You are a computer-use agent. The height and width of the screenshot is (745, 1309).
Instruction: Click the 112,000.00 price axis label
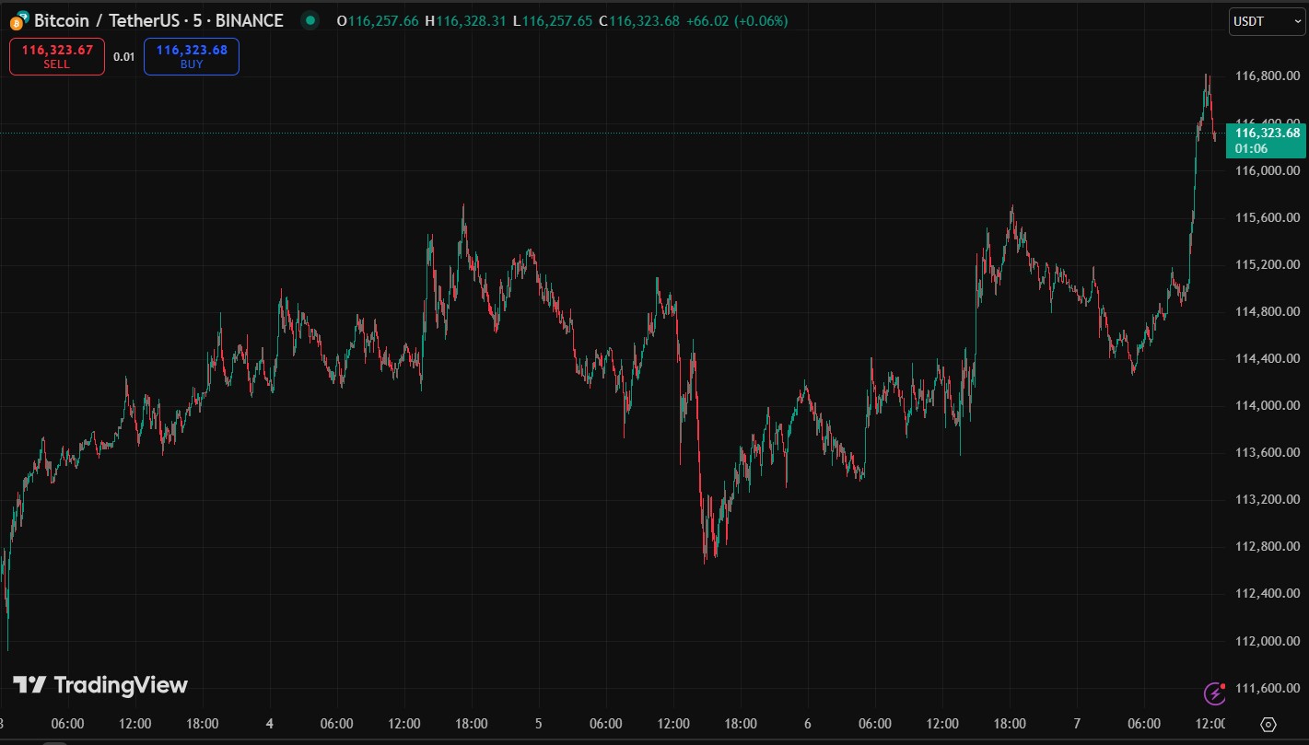[x=1266, y=641]
